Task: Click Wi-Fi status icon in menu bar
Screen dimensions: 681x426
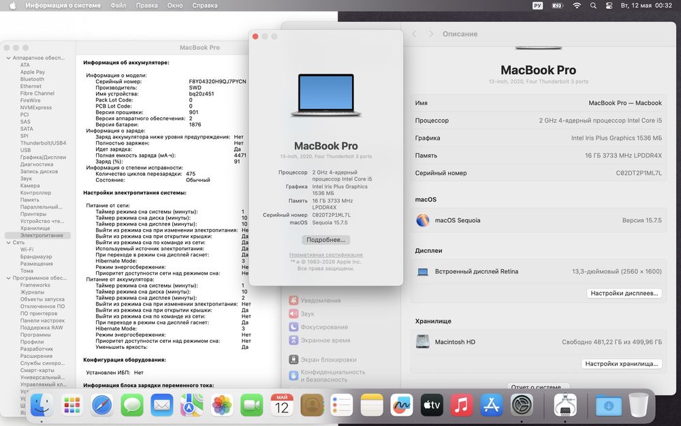Action: [x=577, y=5]
